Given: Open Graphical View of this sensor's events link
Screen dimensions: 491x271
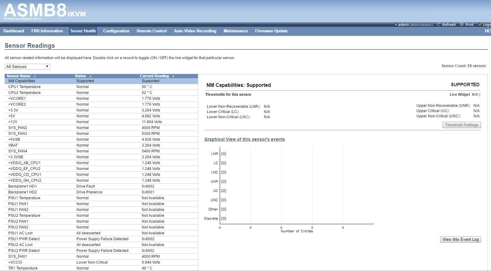Looking at the screenshot, I should (244, 139).
